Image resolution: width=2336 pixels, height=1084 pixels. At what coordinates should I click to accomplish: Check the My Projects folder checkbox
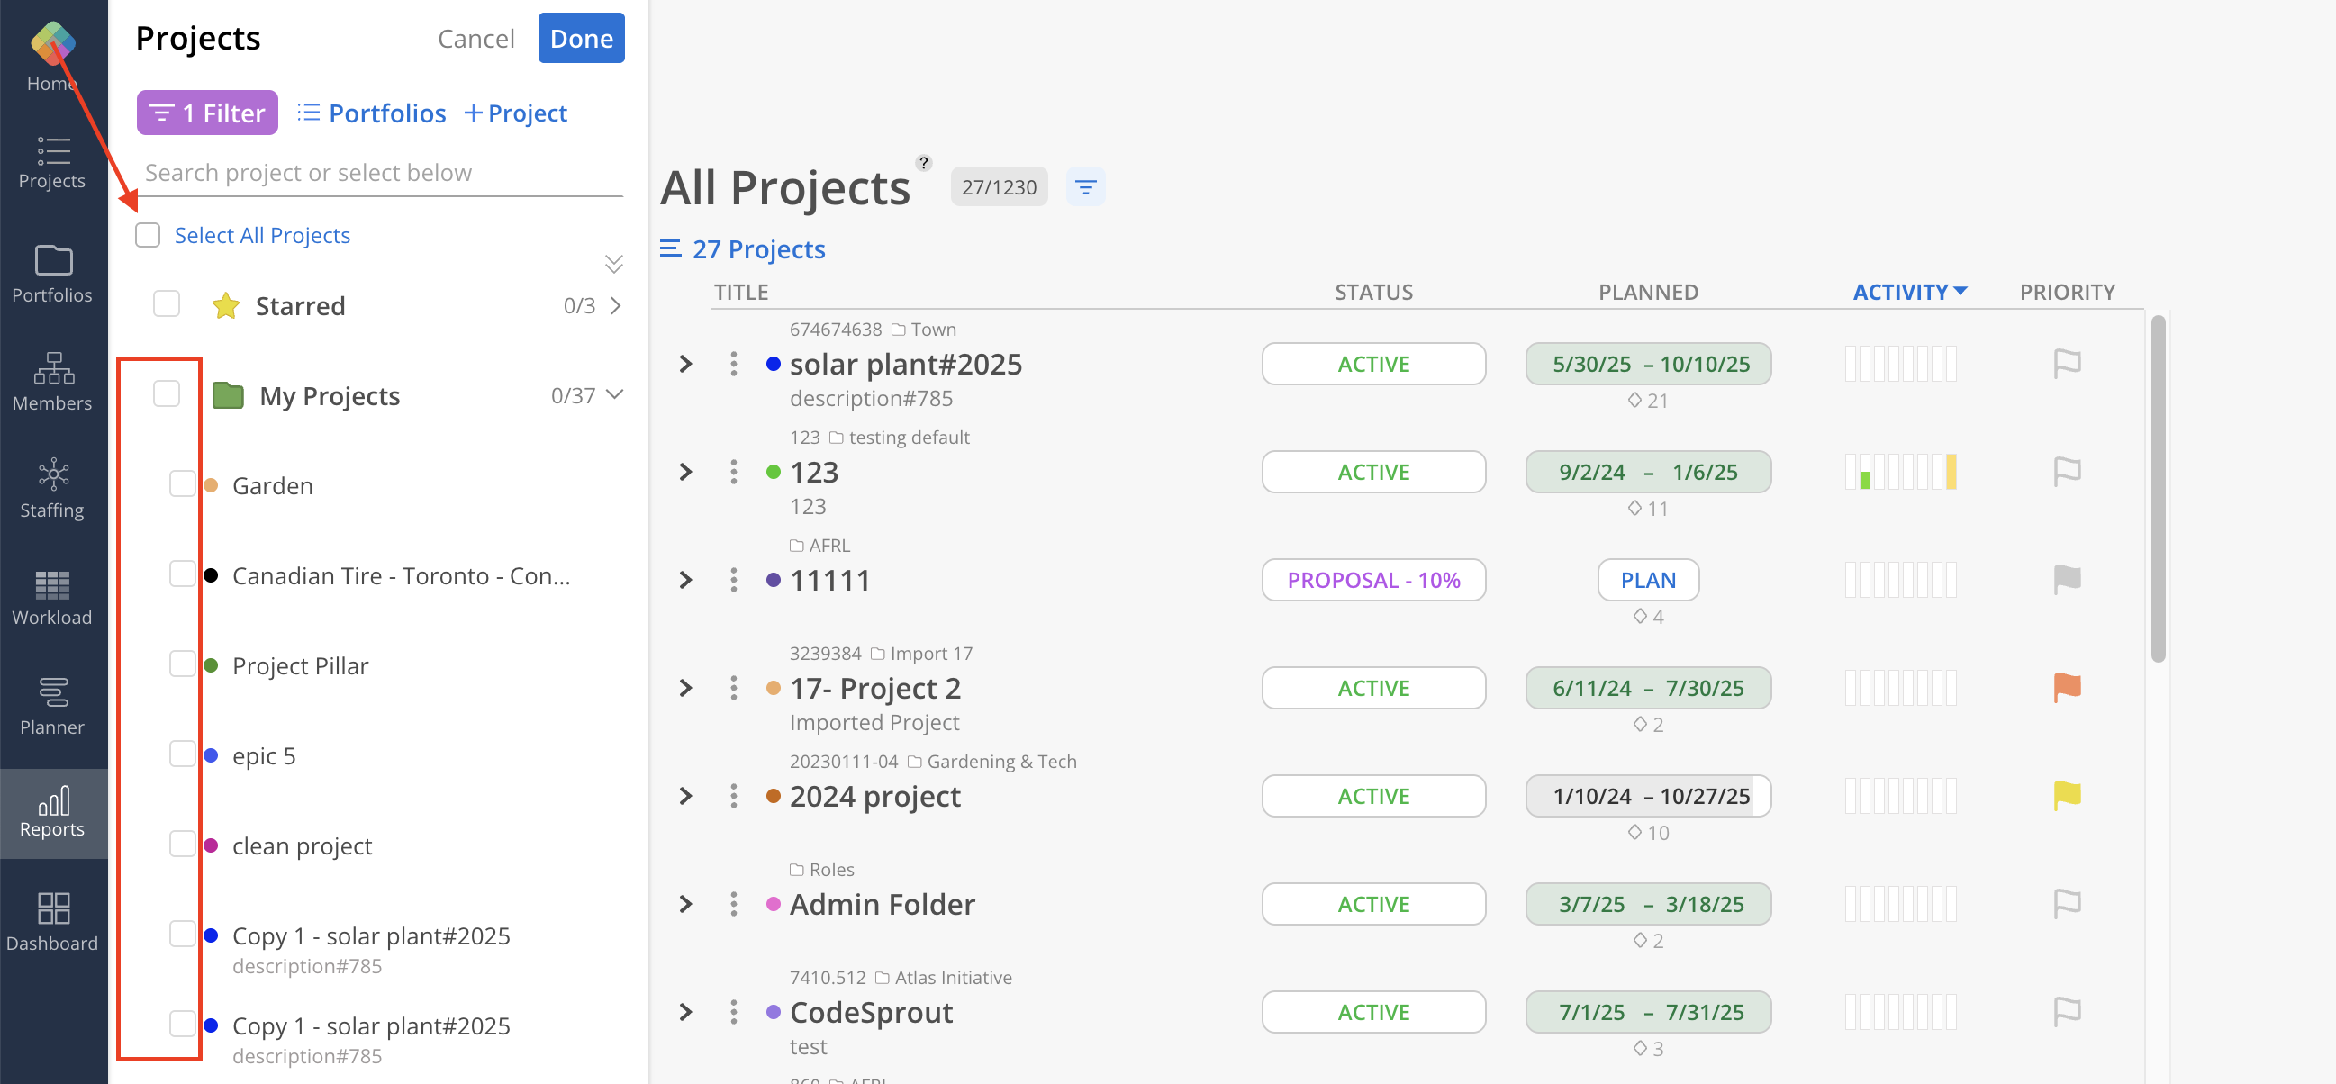(x=167, y=394)
